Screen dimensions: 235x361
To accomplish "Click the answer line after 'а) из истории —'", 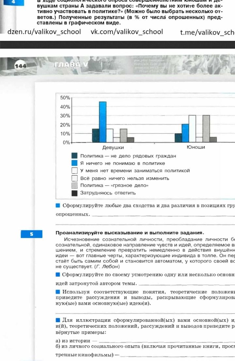I will 167,342.
